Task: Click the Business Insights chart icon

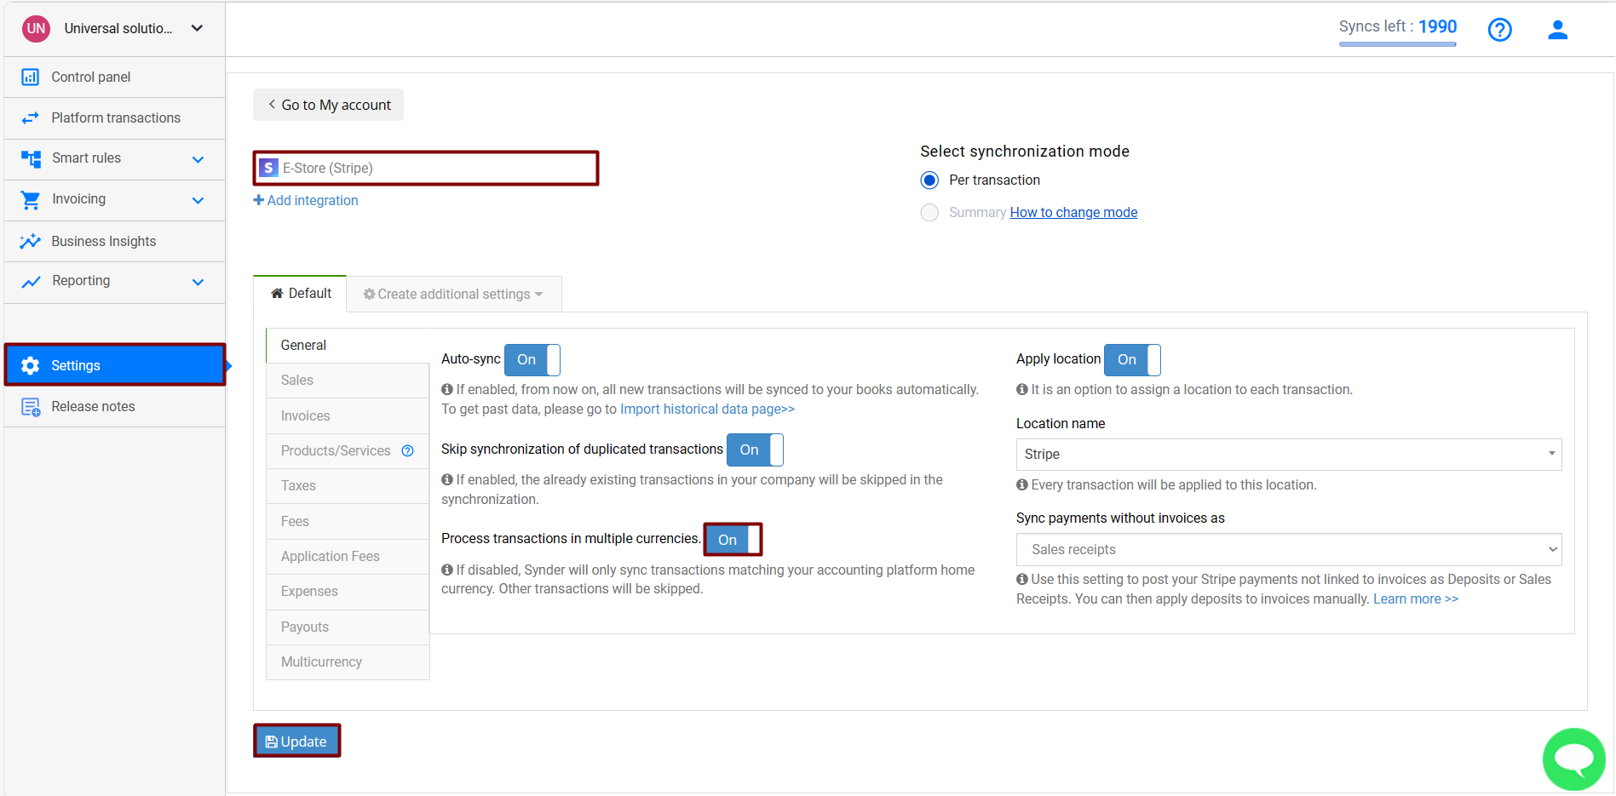Action: point(31,241)
